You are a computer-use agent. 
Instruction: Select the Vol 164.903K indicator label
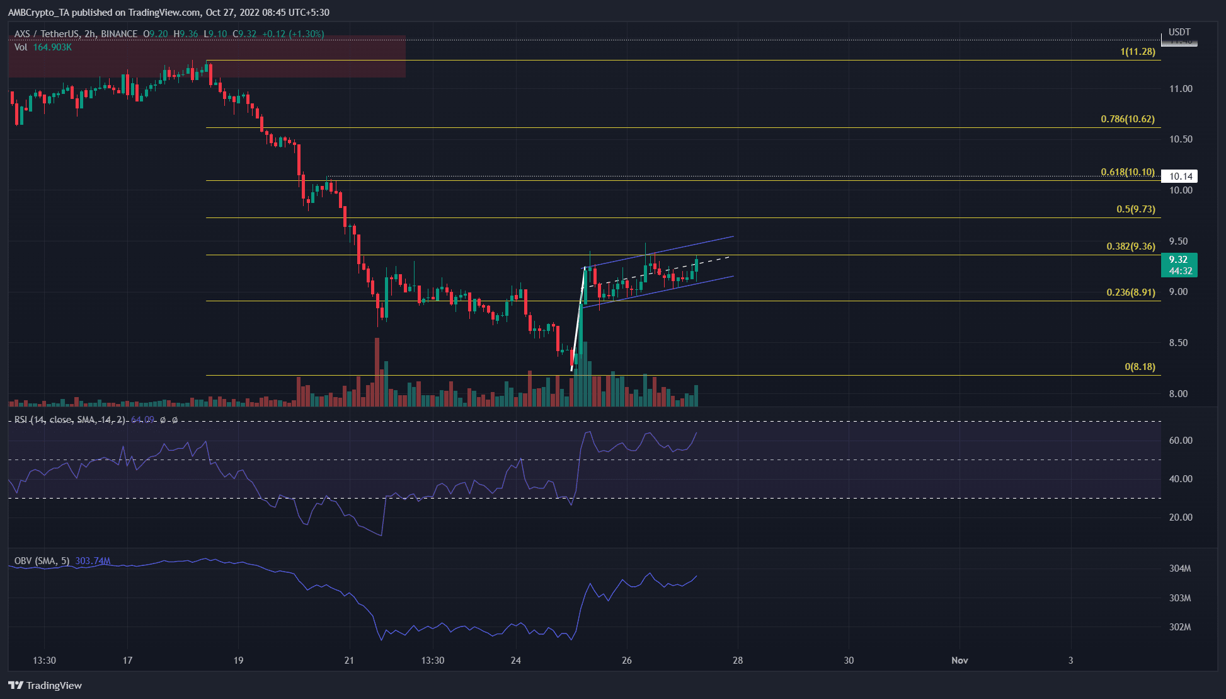43,47
